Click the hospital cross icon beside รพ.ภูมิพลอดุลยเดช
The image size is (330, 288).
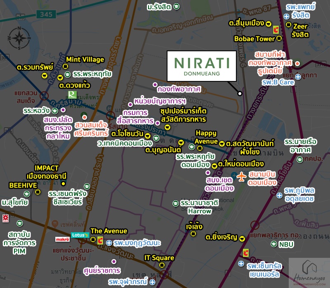click(x=279, y=195)
